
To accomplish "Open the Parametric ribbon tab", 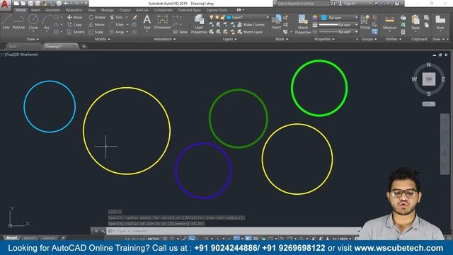I will coord(74,10).
